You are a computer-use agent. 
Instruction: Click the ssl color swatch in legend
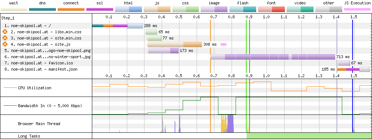click(100, 10)
